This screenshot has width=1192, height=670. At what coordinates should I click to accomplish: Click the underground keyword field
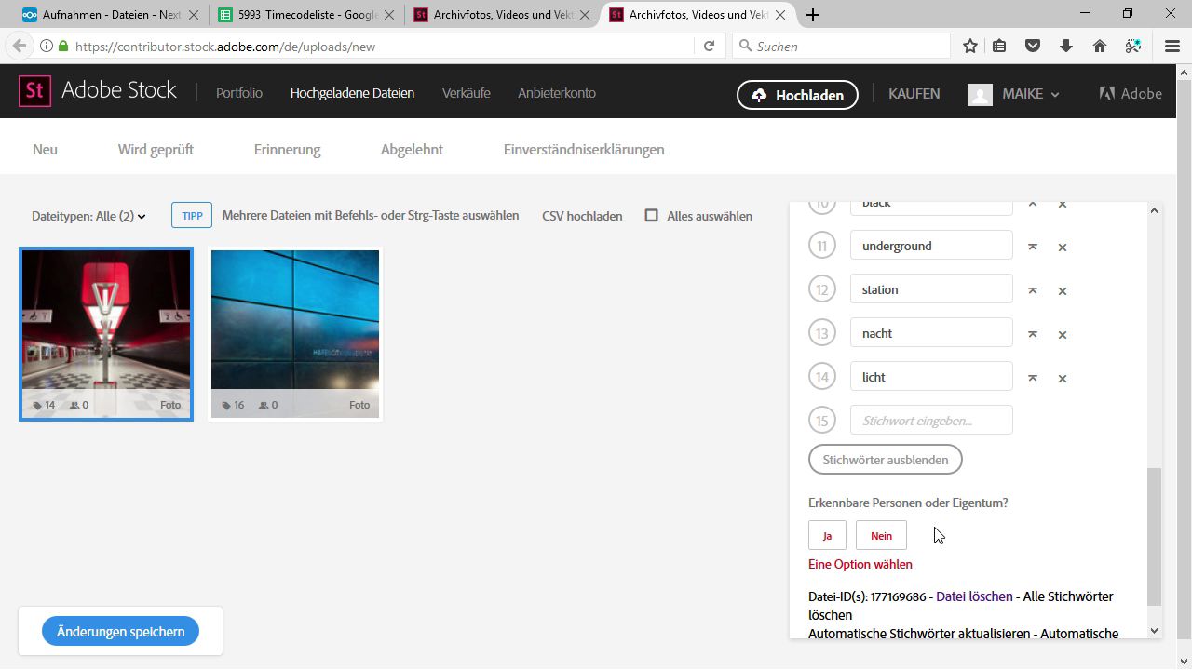tap(931, 246)
